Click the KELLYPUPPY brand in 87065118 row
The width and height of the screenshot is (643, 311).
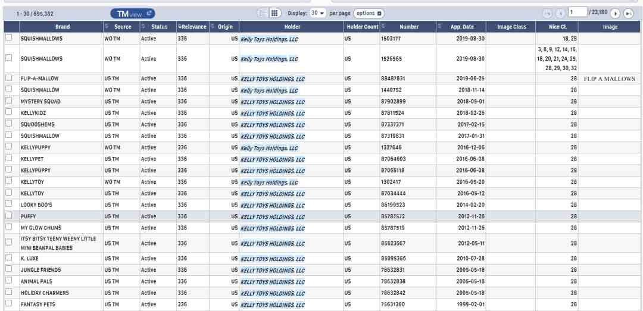(x=36, y=171)
